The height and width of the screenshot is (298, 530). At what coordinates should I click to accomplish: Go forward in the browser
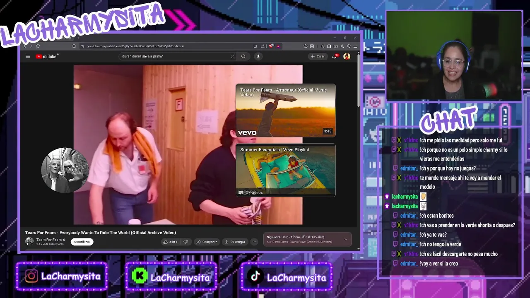(31, 46)
